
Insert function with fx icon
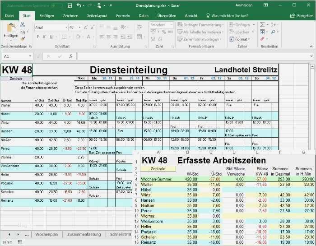[x=70, y=56]
